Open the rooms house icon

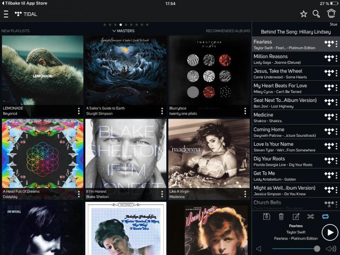coord(331,14)
